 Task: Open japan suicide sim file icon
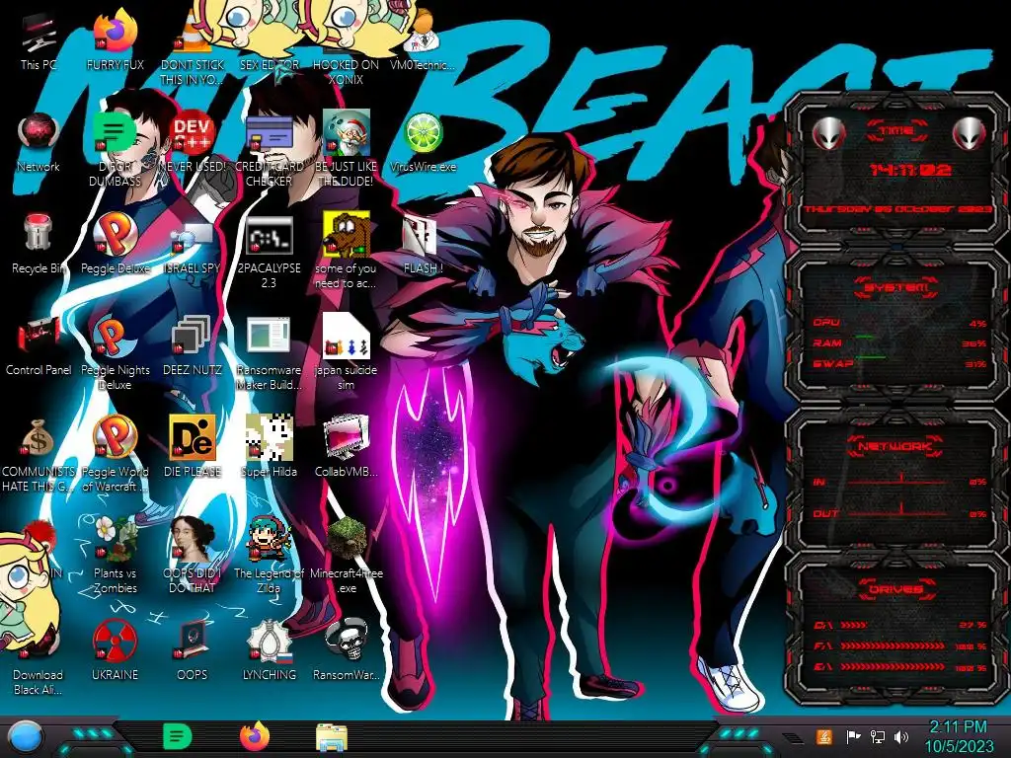[x=346, y=353]
